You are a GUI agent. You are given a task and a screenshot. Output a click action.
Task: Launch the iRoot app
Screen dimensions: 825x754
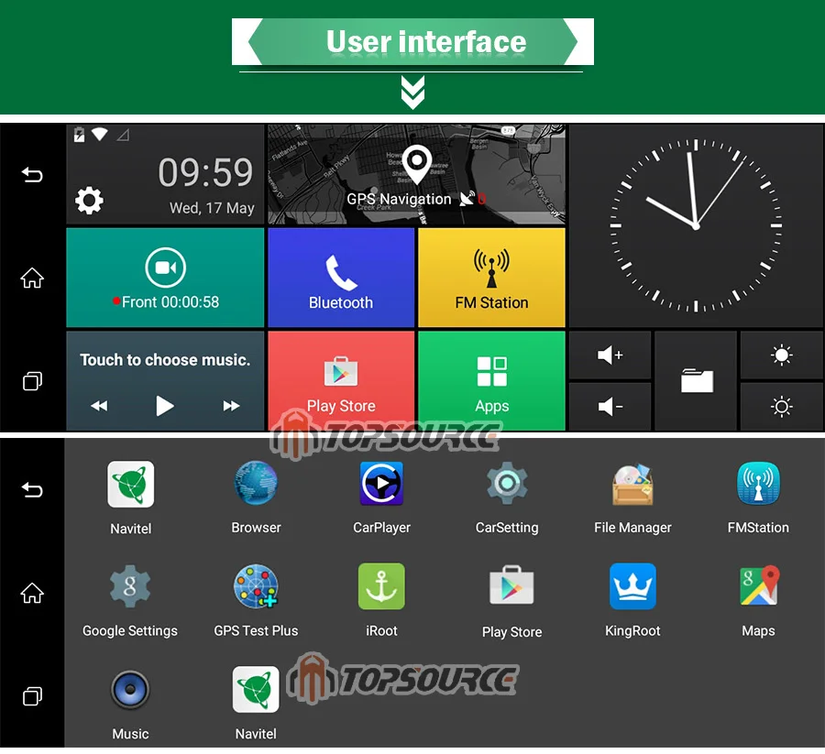[381, 600]
